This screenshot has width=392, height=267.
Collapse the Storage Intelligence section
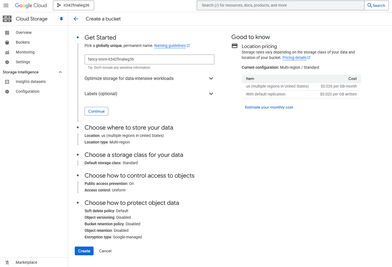[60, 72]
